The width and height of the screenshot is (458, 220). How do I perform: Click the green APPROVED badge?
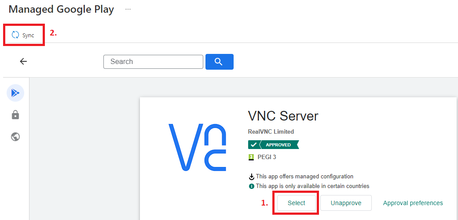point(273,145)
